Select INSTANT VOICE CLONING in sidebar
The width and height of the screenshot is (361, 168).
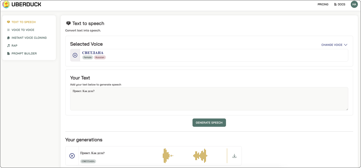(x=29, y=38)
